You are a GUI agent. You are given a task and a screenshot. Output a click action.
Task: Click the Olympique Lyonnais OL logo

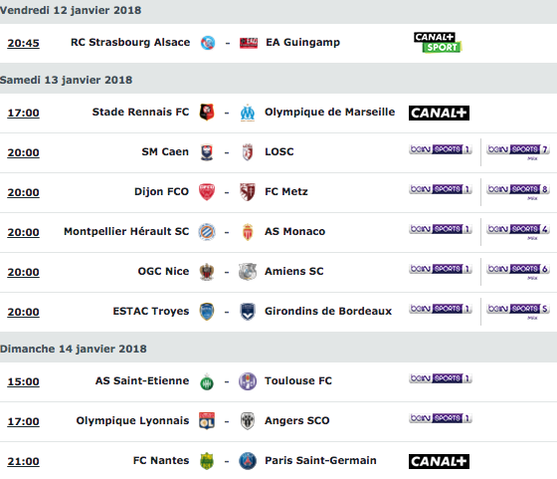click(x=207, y=420)
